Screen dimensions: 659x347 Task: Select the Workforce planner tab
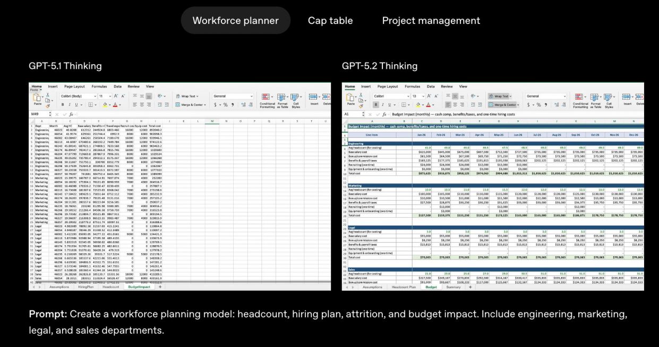tap(235, 21)
